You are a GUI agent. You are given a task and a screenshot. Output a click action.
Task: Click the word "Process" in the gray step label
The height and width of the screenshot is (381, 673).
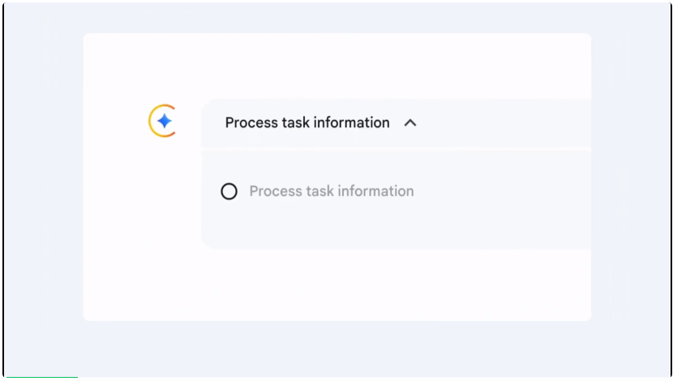coord(275,191)
